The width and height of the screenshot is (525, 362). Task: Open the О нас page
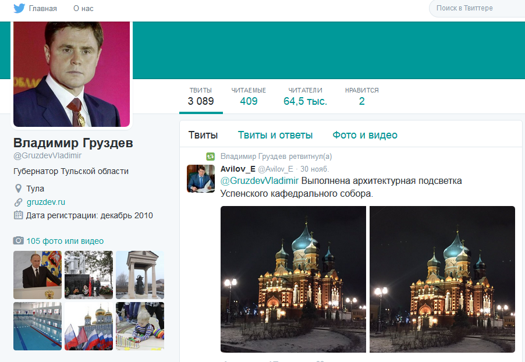point(83,9)
